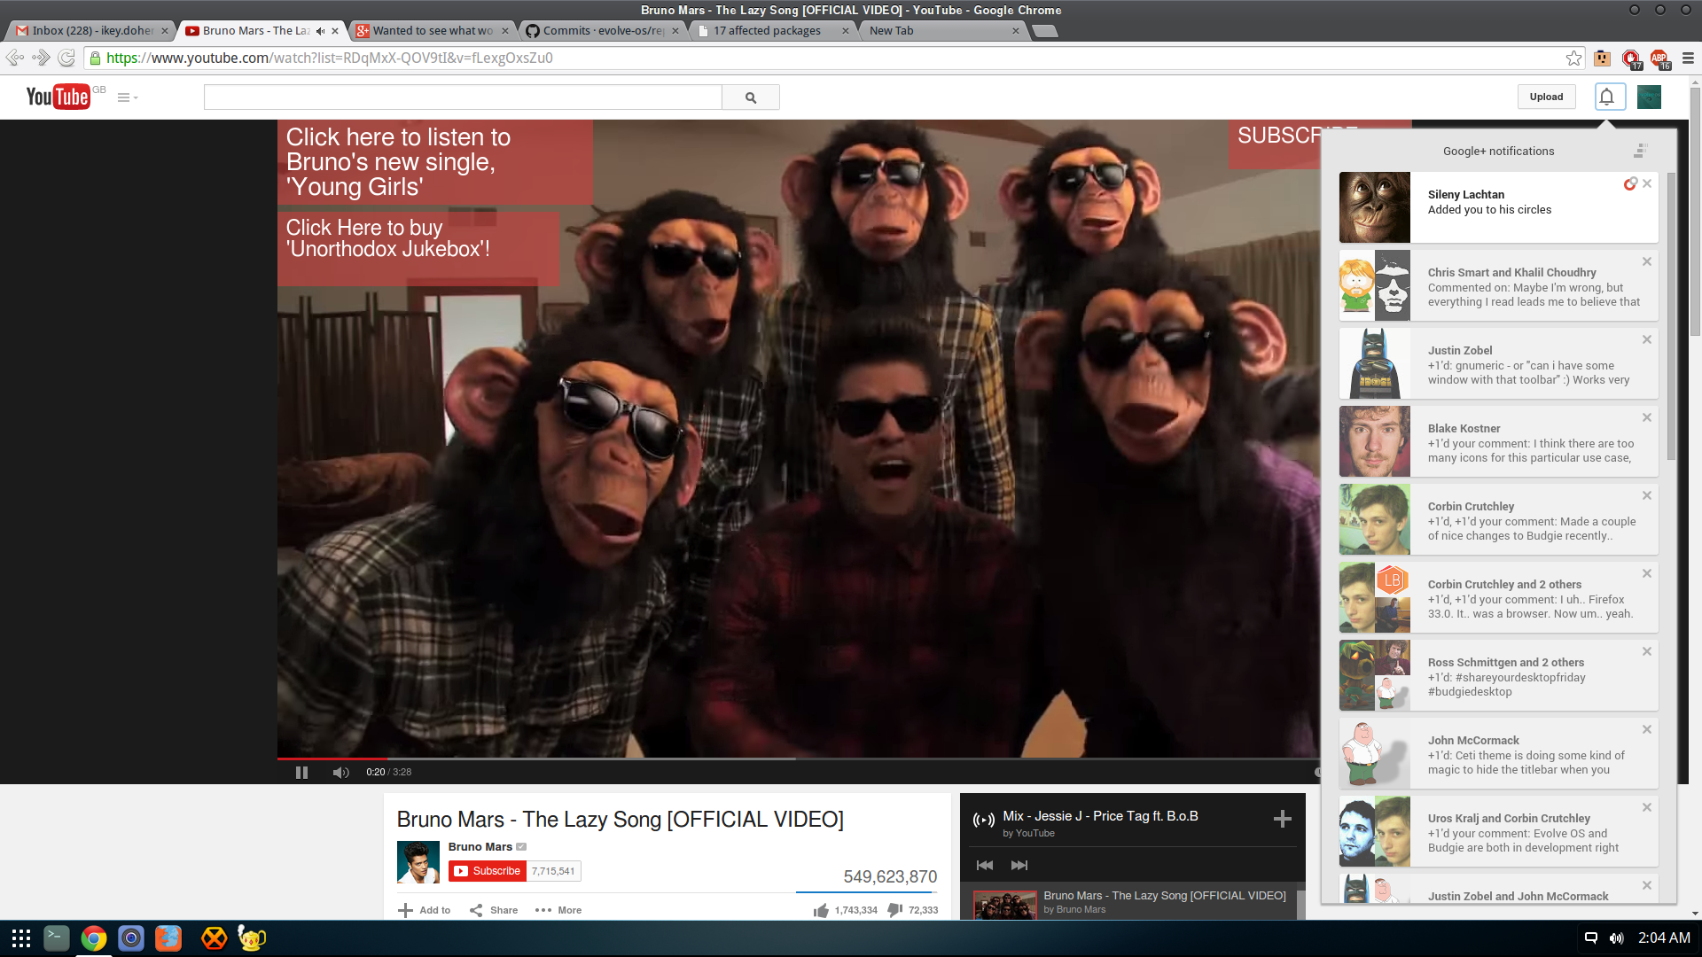Click the YouTube logo
1702x957 pixels.
[x=59, y=97]
